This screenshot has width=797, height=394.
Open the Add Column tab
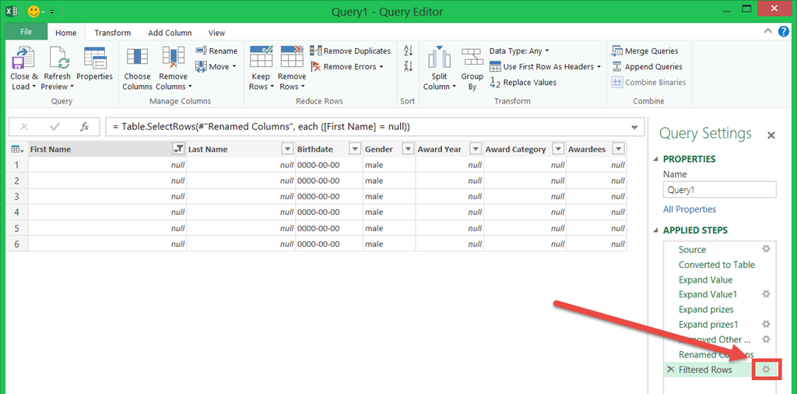tap(170, 33)
